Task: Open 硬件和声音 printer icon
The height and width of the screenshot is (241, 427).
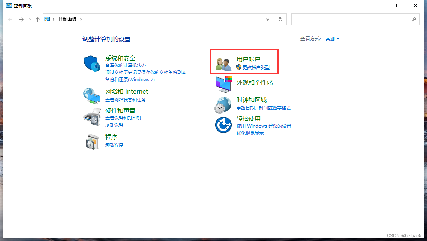Action: tap(91, 116)
